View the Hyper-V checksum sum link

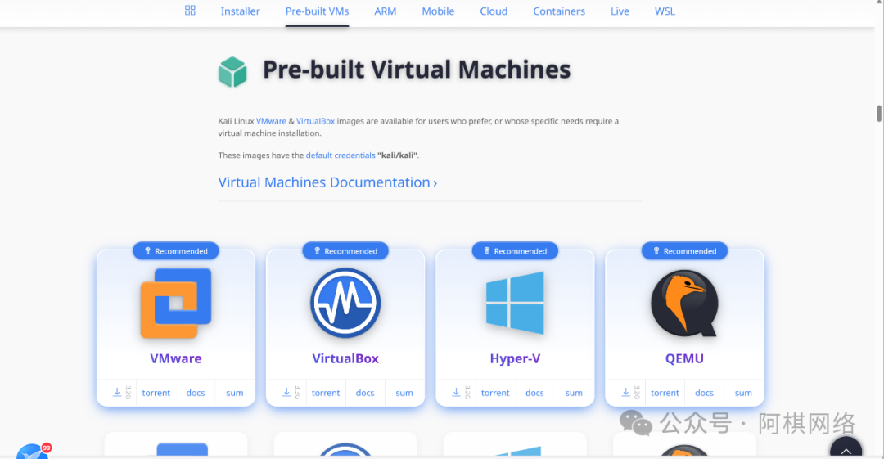pyautogui.click(x=574, y=393)
